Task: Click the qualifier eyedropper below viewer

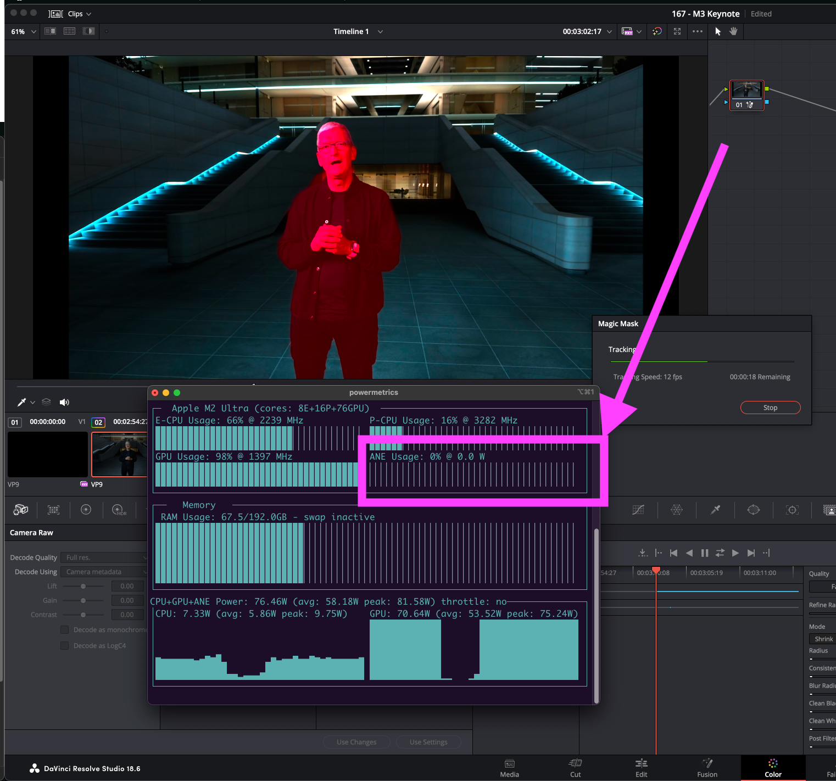Action: [21, 402]
